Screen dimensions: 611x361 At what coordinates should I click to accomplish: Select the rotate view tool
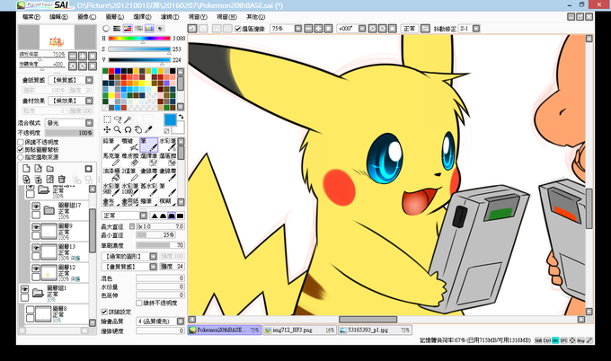[x=128, y=129]
